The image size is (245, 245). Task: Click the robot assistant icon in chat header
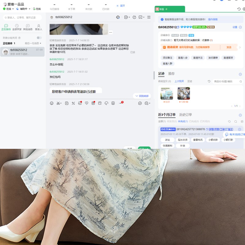click(x=118, y=17)
